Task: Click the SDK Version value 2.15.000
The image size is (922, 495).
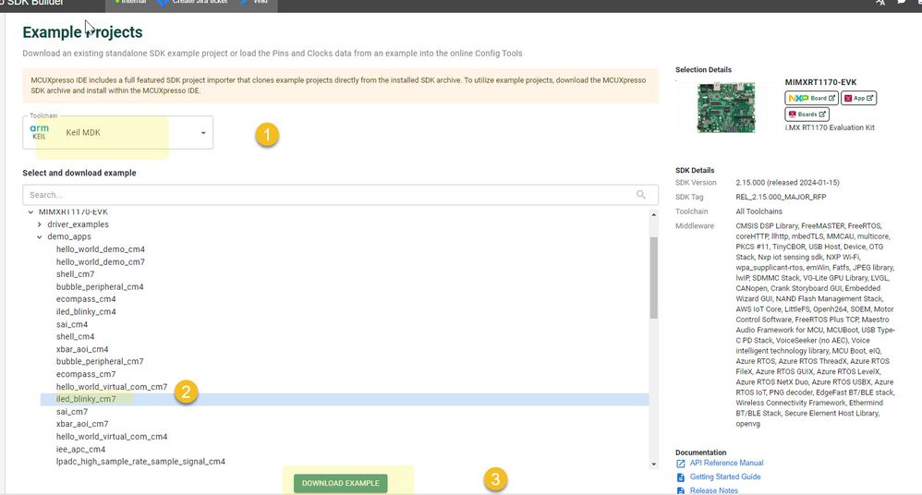Action: 787,183
